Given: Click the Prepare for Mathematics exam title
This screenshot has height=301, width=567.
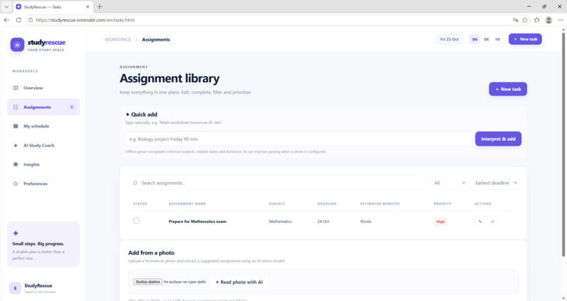Looking at the screenshot, I should pyautogui.click(x=198, y=222).
